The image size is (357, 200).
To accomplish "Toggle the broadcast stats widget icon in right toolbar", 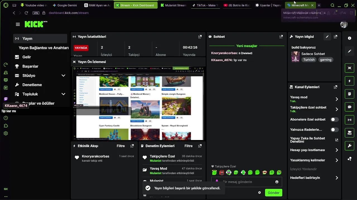I will tap(349, 120).
